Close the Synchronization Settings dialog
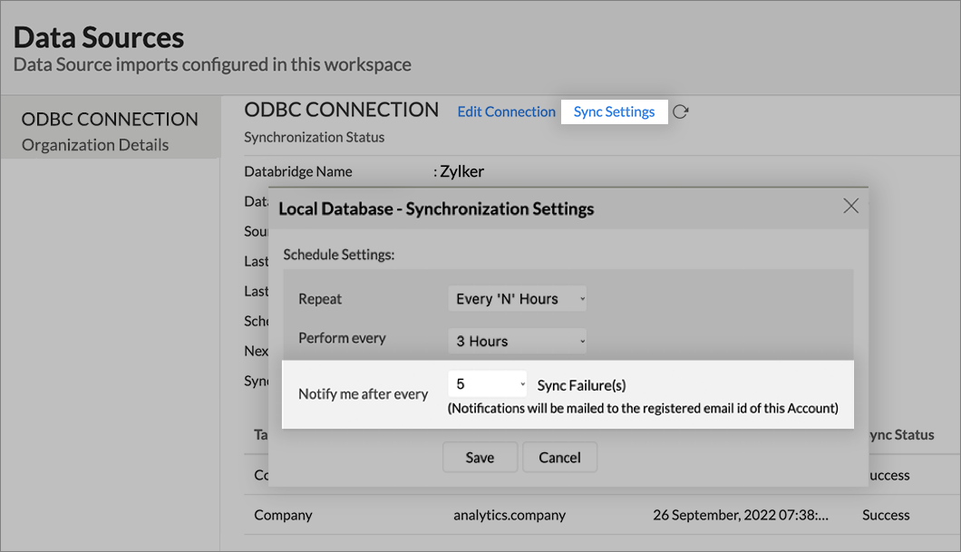Viewport: 961px width, 552px height. tap(850, 207)
